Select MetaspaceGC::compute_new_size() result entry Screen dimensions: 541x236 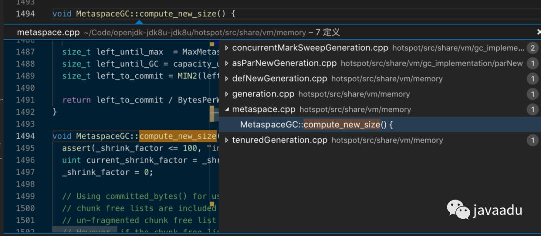(x=316, y=125)
